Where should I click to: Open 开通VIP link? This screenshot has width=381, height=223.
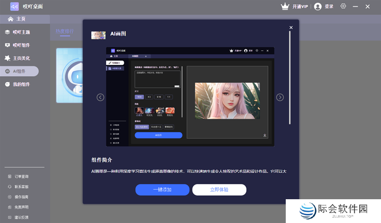[x=300, y=7]
